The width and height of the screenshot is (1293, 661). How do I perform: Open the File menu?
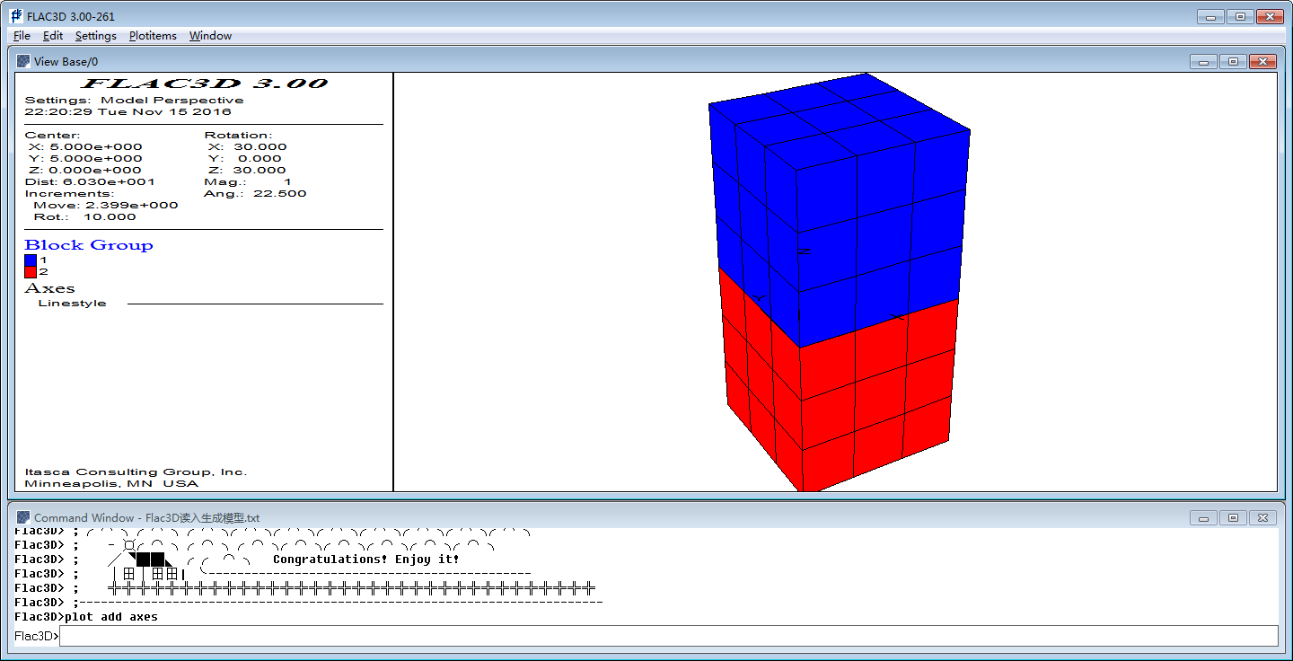pos(22,36)
